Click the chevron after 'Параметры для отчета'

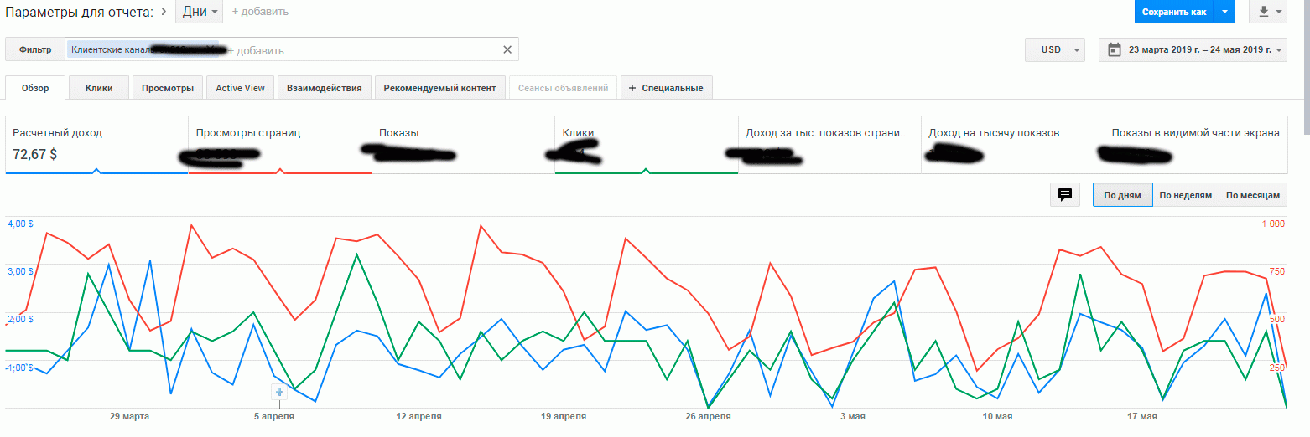pos(163,11)
